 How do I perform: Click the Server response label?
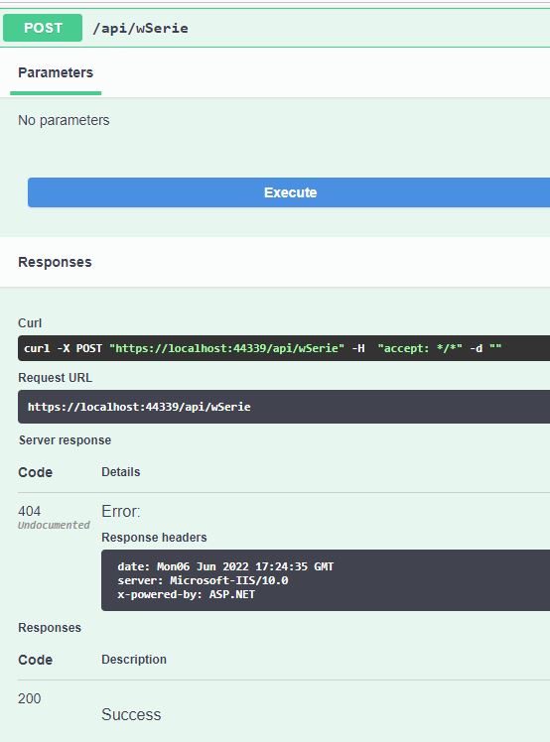coord(65,440)
